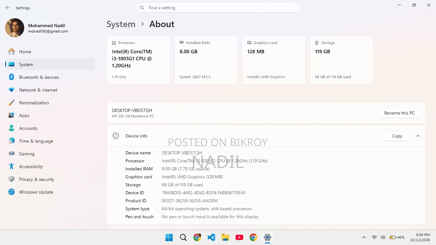Click Rename this PC button
The height and width of the screenshot is (245, 436).
click(400, 113)
